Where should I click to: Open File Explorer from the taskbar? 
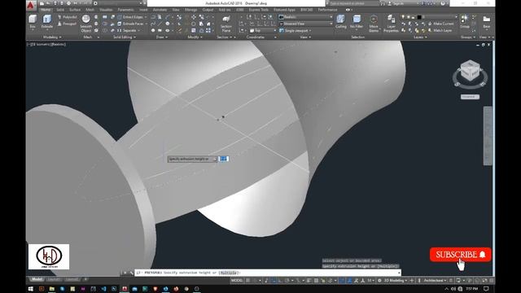52,289
